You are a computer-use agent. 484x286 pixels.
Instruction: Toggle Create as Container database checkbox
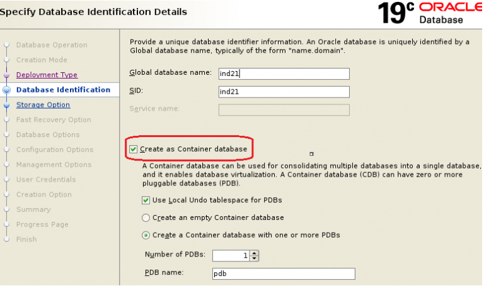tap(133, 149)
